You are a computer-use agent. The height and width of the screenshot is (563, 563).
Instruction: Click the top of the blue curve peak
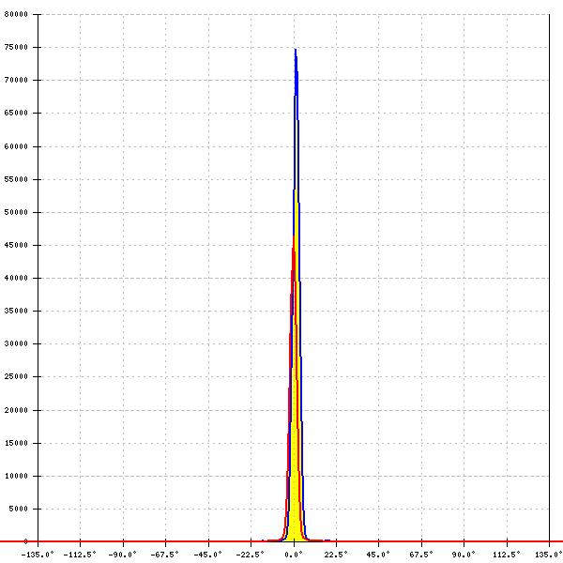click(296, 50)
